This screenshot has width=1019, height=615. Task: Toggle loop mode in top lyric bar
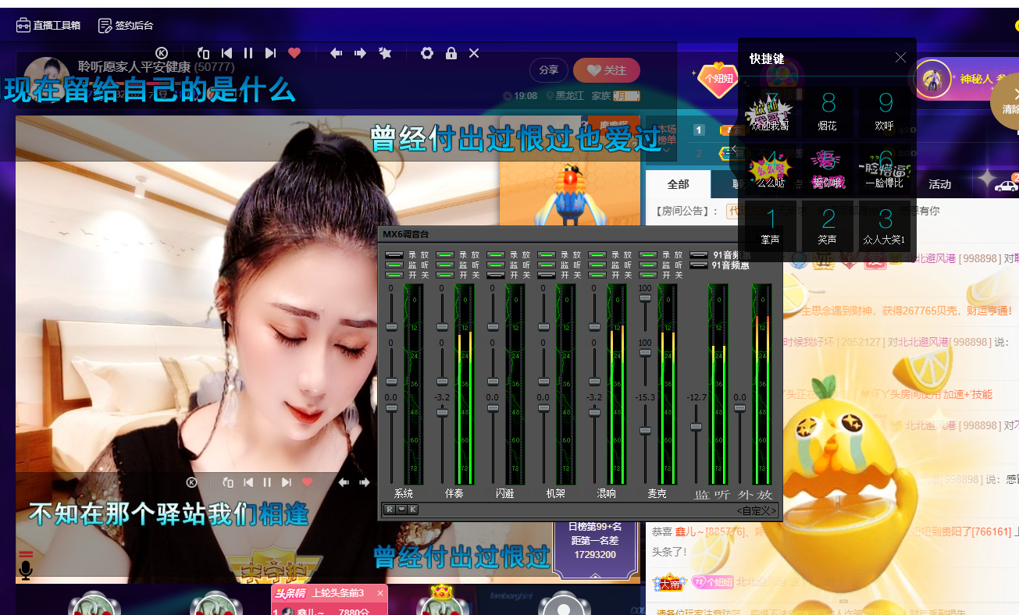[x=204, y=53]
